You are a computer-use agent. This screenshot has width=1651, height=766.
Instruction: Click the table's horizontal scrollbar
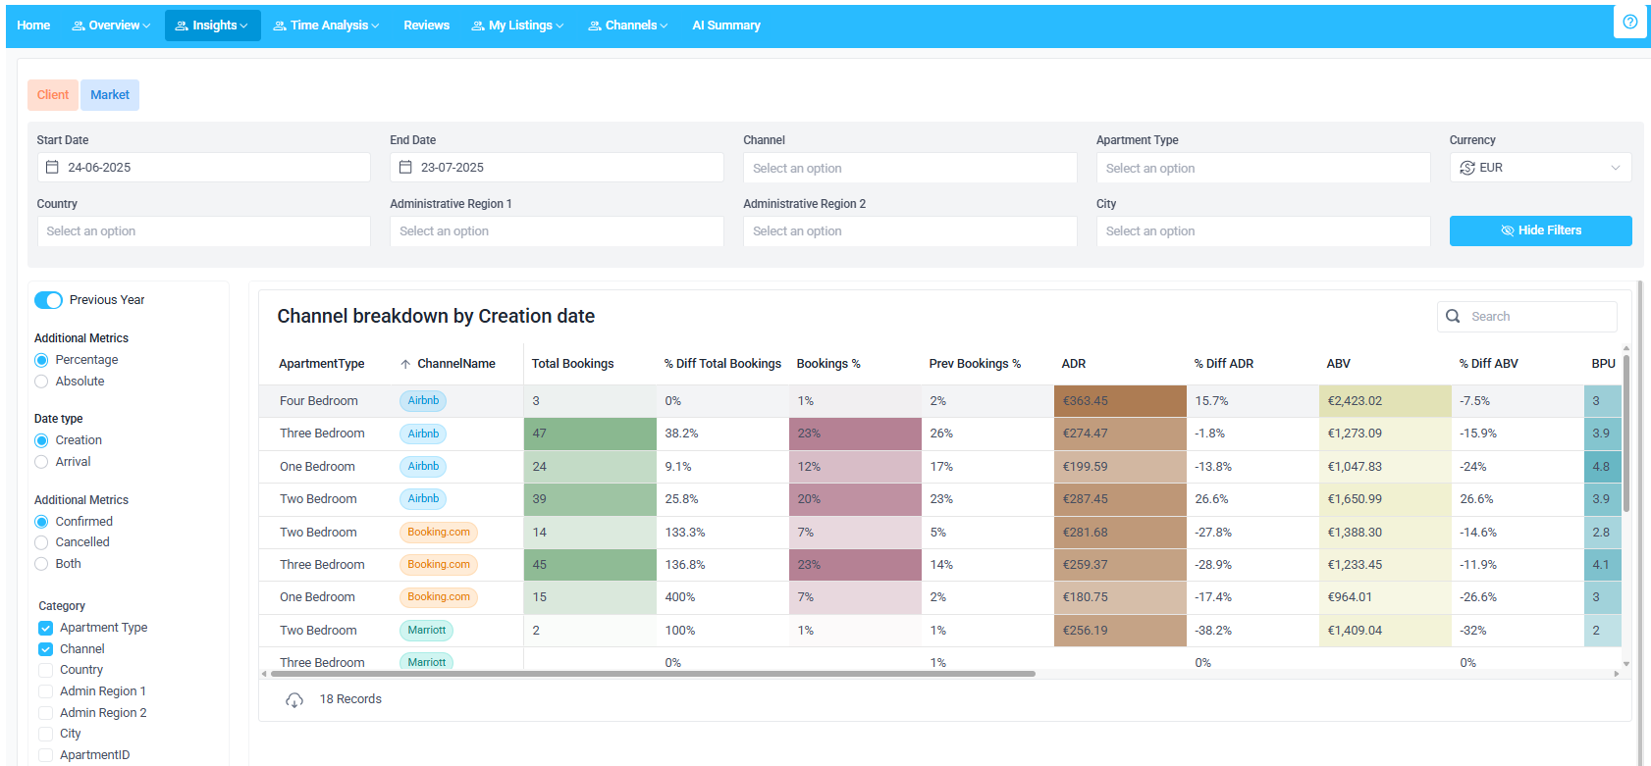pyautogui.click(x=653, y=674)
